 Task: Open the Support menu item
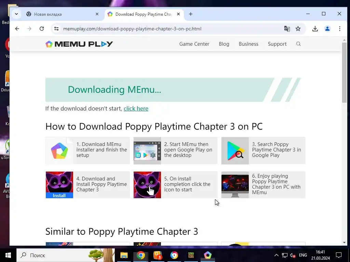[x=277, y=44]
